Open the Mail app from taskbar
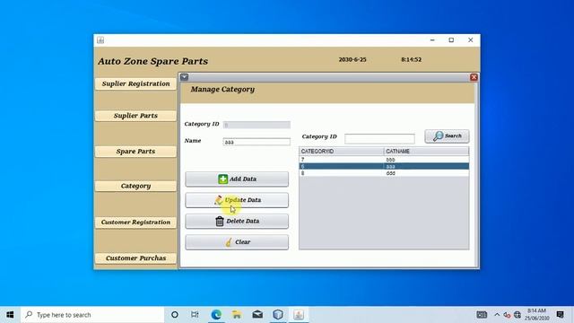Screen dimensions: 574x323 (x=257, y=315)
